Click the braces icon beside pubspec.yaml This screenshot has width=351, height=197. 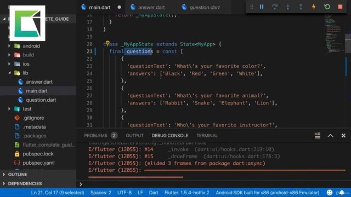pyautogui.click(x=17, y=163)
